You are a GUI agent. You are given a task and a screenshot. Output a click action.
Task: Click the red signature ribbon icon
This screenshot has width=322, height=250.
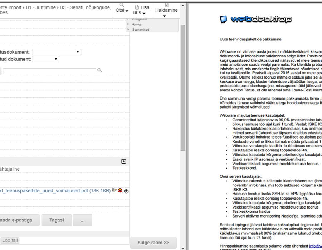120,191
